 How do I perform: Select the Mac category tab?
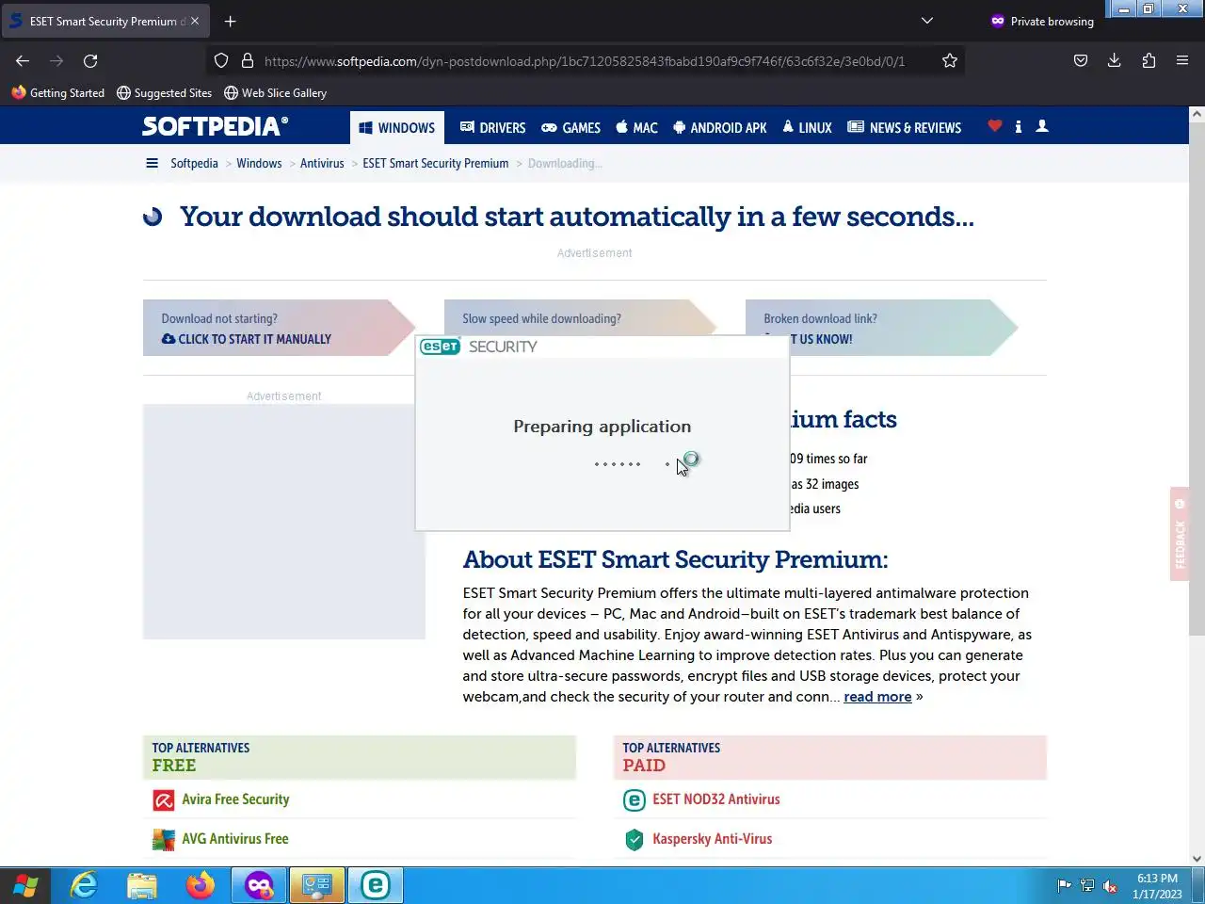(636, 127)
